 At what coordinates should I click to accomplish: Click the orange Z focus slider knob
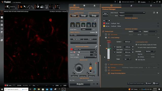tap(91, 68)
